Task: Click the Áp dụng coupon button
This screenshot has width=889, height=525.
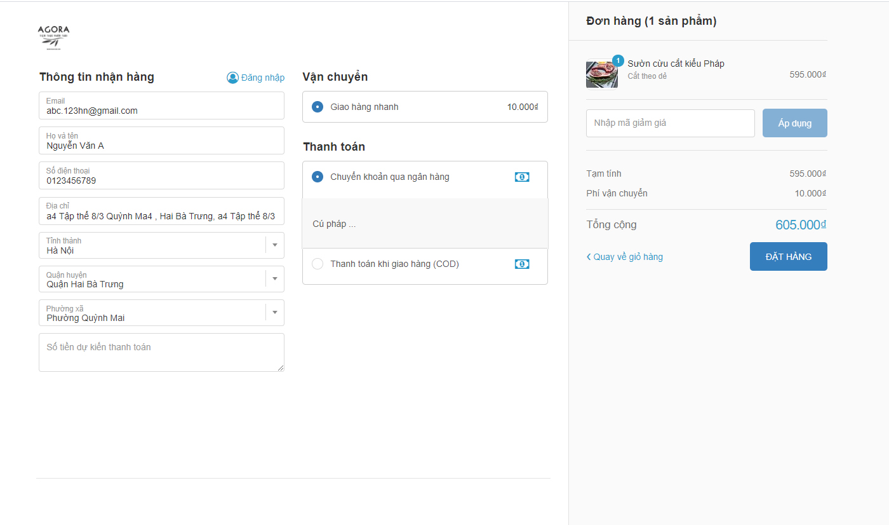Action: point(794,123)
